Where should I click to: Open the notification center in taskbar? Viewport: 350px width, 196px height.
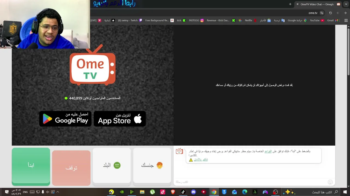7,192
